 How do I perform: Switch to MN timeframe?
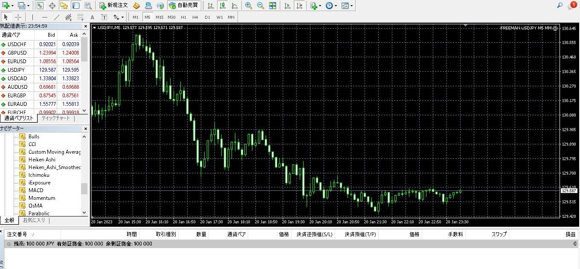[231, 17]
